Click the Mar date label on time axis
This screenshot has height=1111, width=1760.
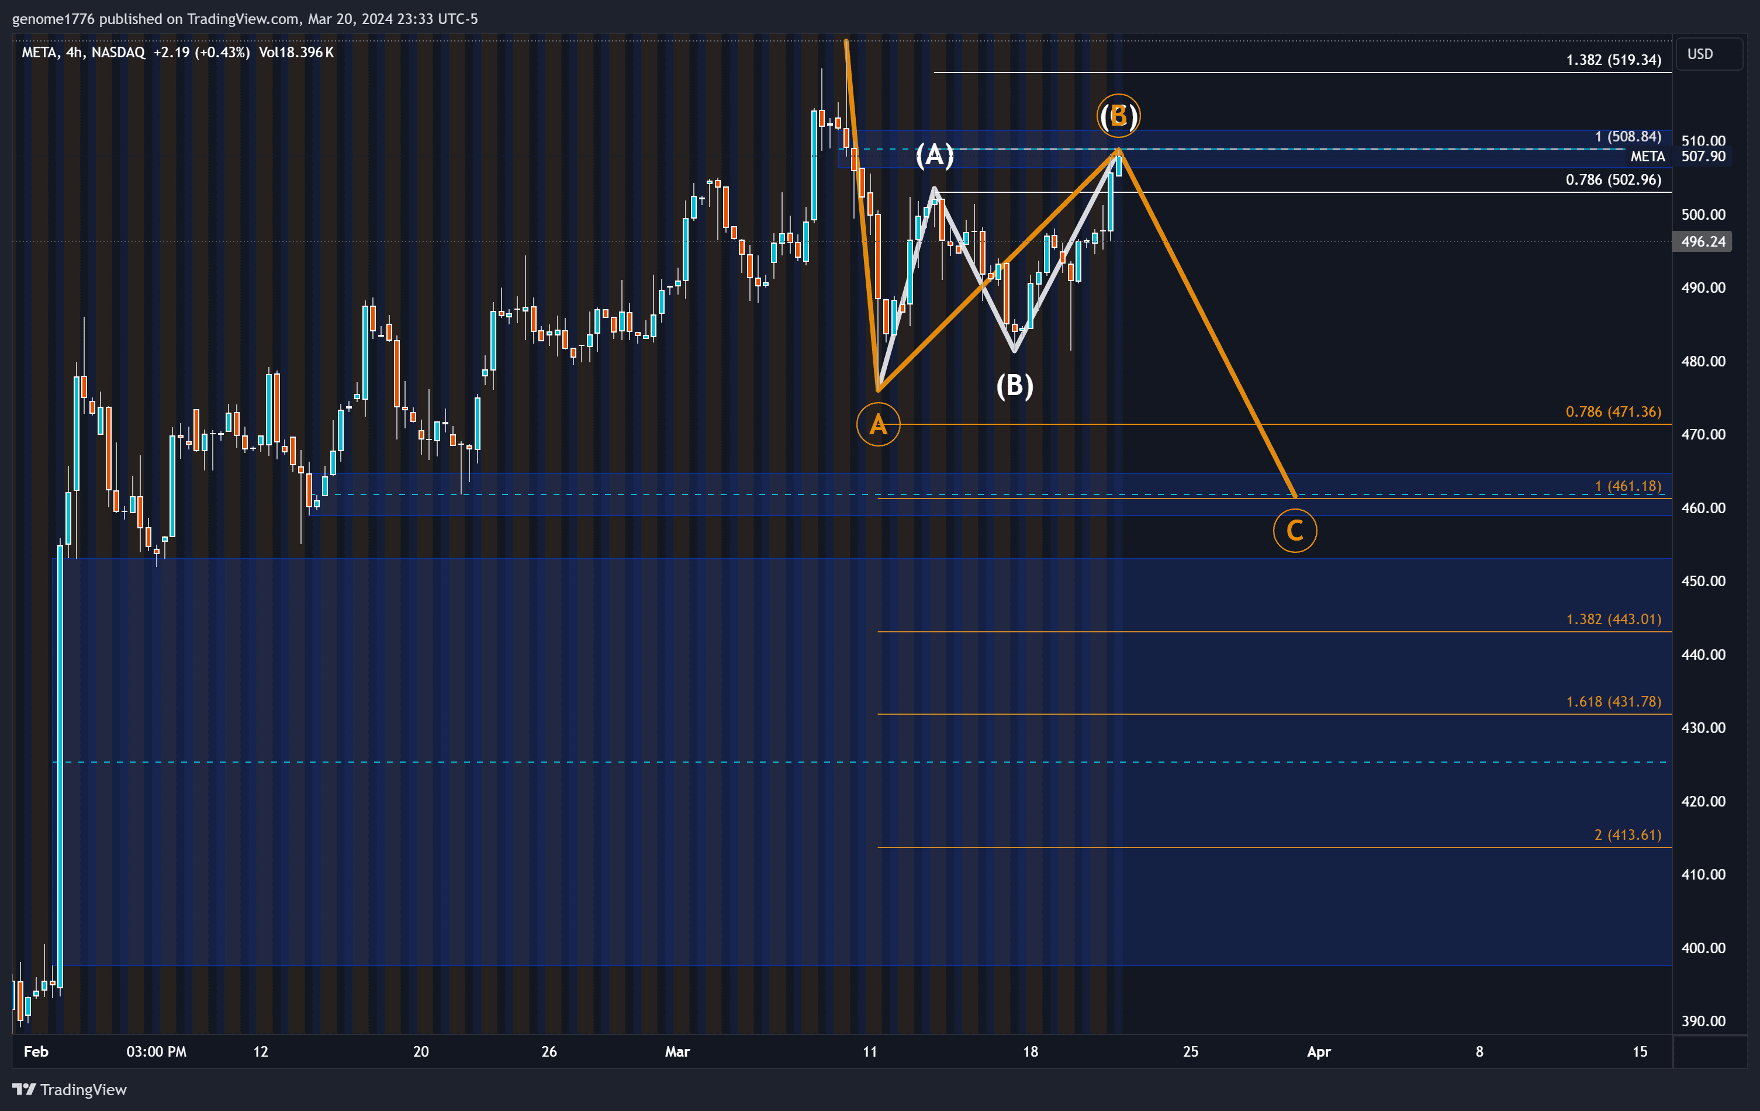click(x=677, y=1052)
